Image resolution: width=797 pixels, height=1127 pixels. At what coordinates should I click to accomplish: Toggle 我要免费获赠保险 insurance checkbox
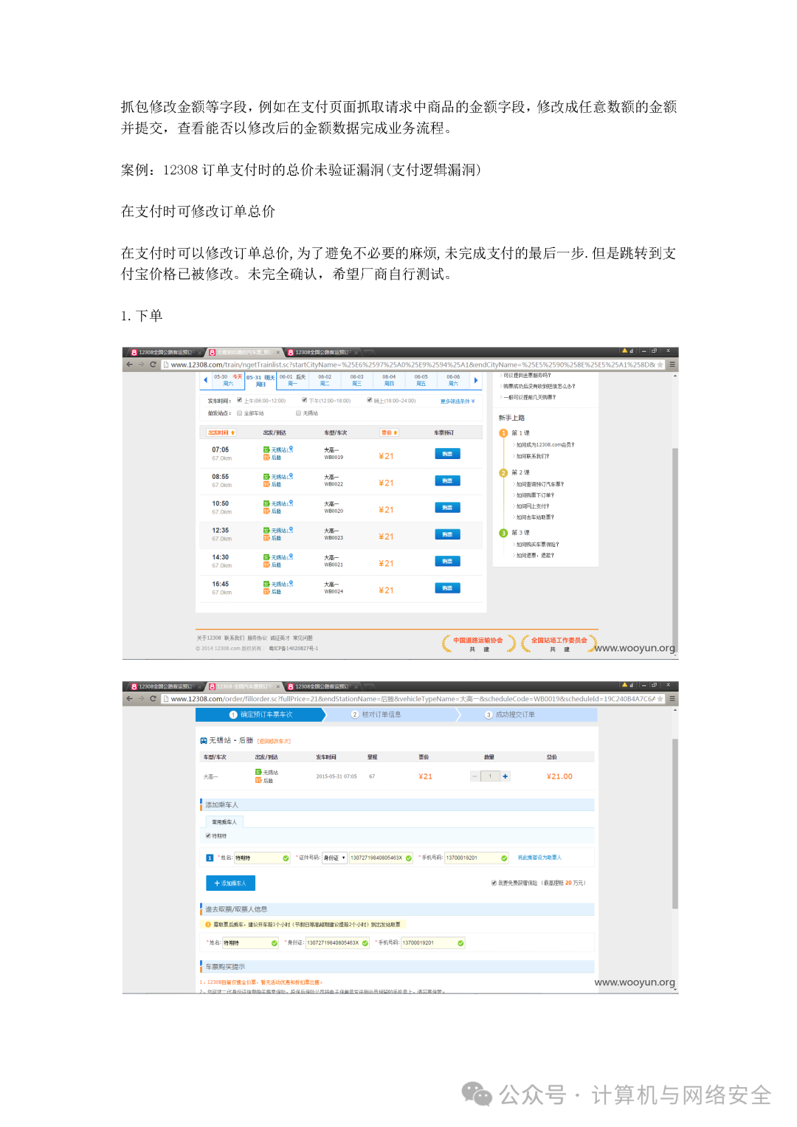494,883
